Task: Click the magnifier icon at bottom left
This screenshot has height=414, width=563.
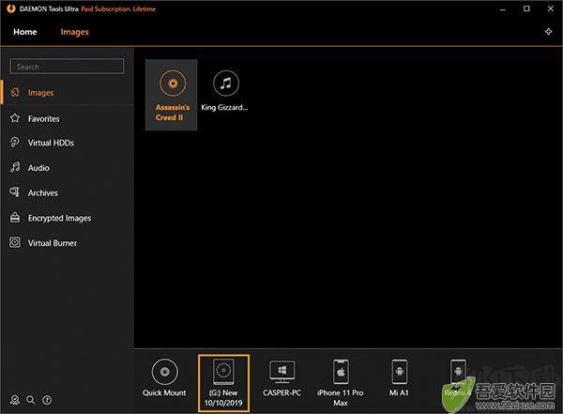Action: coord(31,400)
